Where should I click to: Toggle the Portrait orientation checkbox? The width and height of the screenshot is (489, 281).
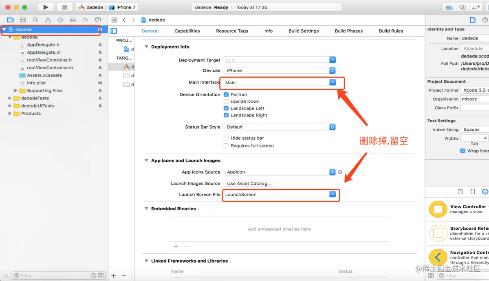(x=226, y=94)
